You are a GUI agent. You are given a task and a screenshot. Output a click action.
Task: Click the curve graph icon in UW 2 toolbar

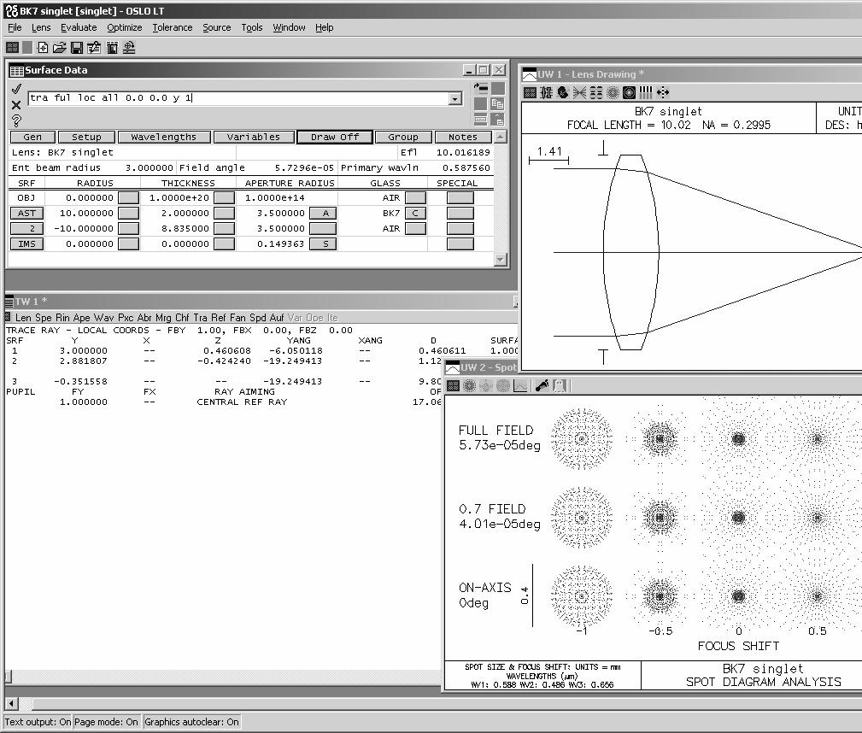click(x=520, y=386)
